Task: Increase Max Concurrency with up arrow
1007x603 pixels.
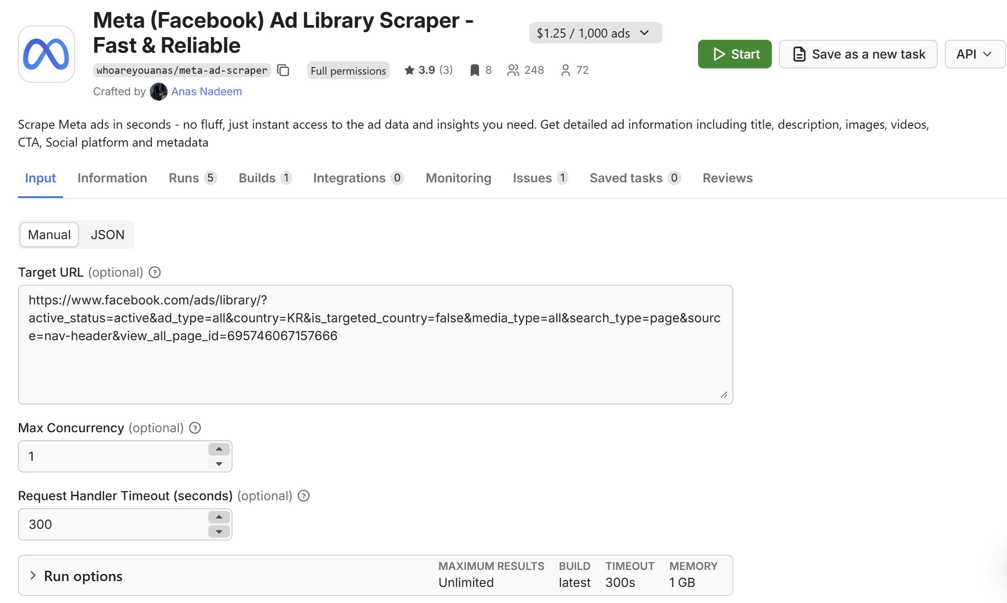Action: pos(219,449)
